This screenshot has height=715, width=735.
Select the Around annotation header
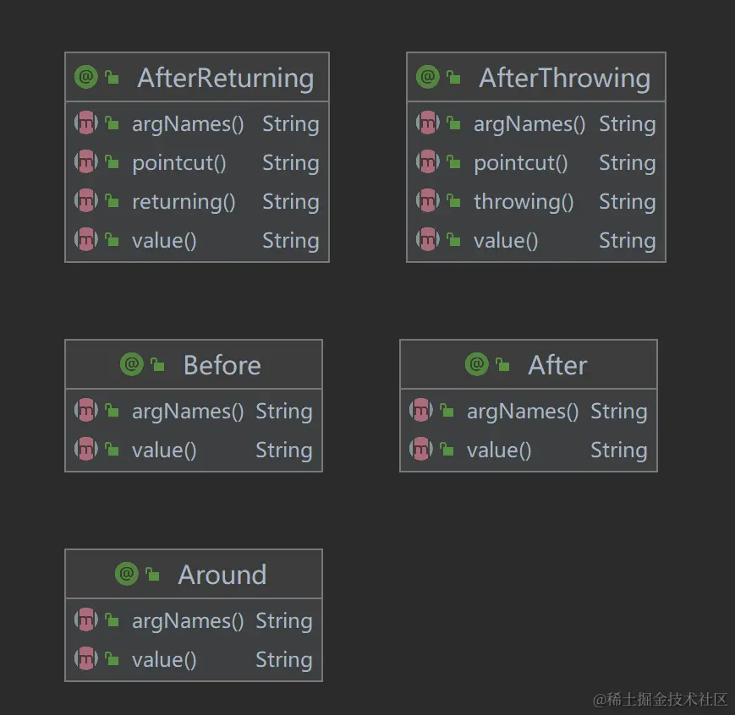[222, 575]
